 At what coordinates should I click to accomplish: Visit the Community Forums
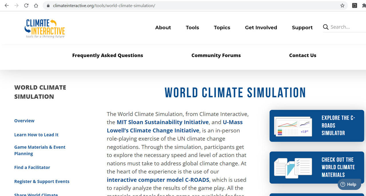216,55
